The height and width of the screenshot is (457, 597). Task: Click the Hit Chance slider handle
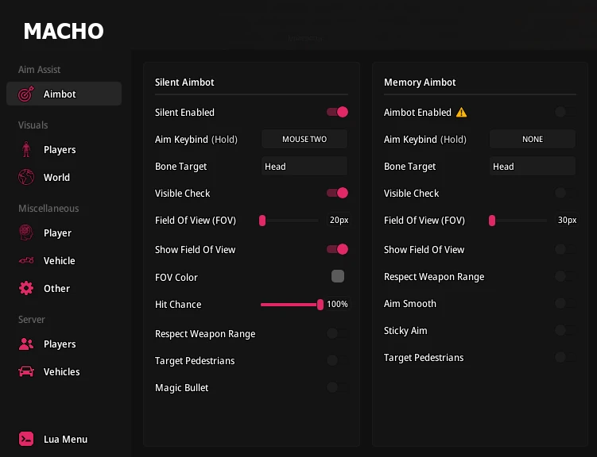pos(320,305)
